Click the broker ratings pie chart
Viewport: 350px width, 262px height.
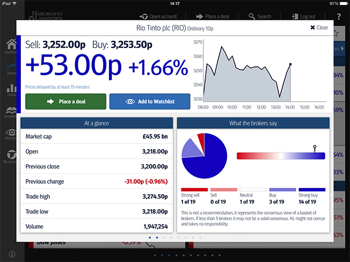[204, 156]
